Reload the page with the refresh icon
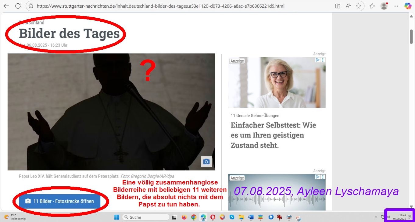 (18, 6)
